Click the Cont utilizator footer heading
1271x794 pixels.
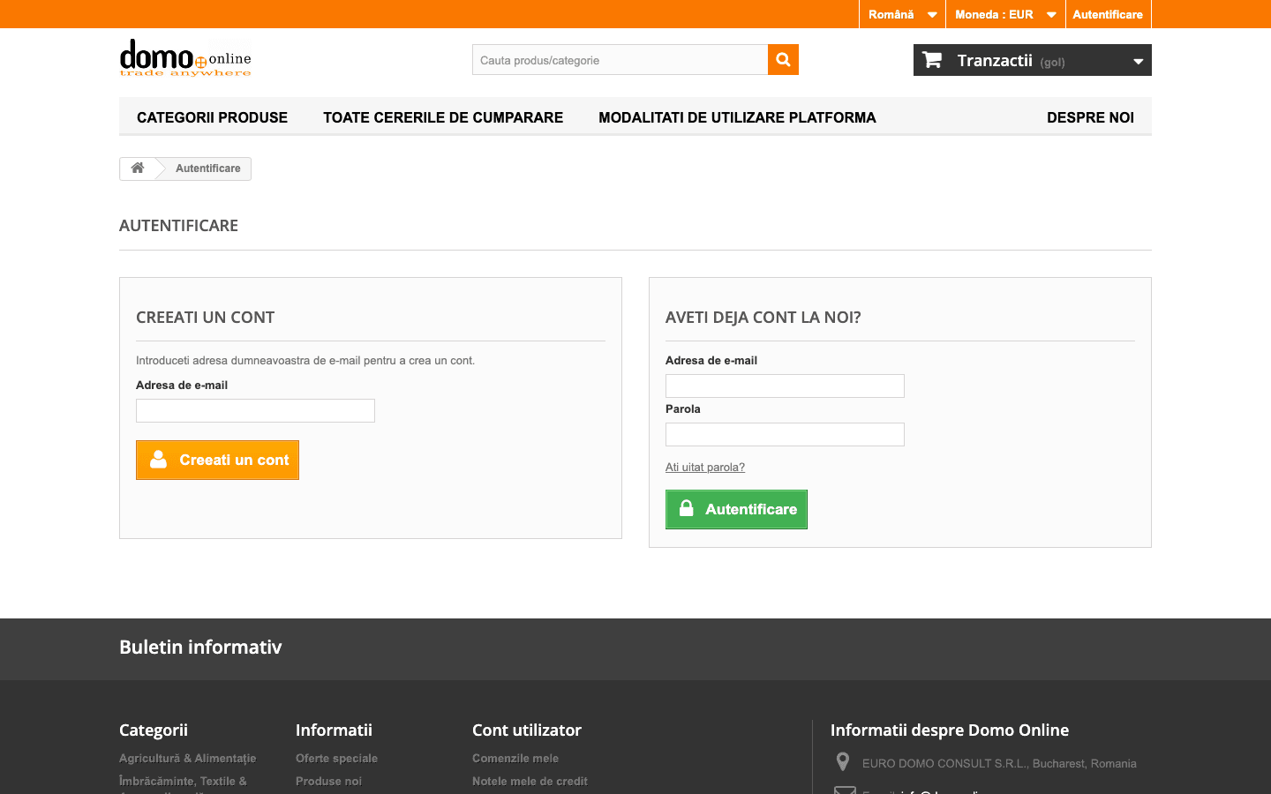tap(527, 730)
